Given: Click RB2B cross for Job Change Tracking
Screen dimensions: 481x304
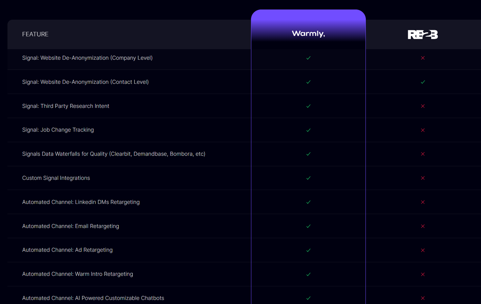Looking at the screenshot, I should click(x=423, y=130).
